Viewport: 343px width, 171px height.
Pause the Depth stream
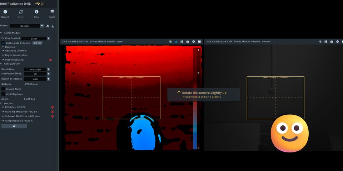pos(182,42)
